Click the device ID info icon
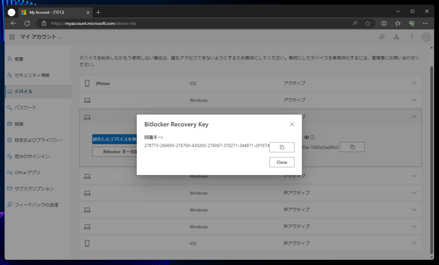Viewport: 439px width, 265px height. [312, 137]
